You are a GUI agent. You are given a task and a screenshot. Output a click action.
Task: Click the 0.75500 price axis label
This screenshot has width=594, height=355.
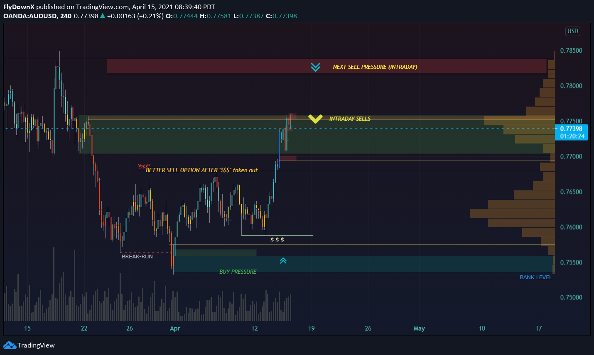click(x=571, y=262)
